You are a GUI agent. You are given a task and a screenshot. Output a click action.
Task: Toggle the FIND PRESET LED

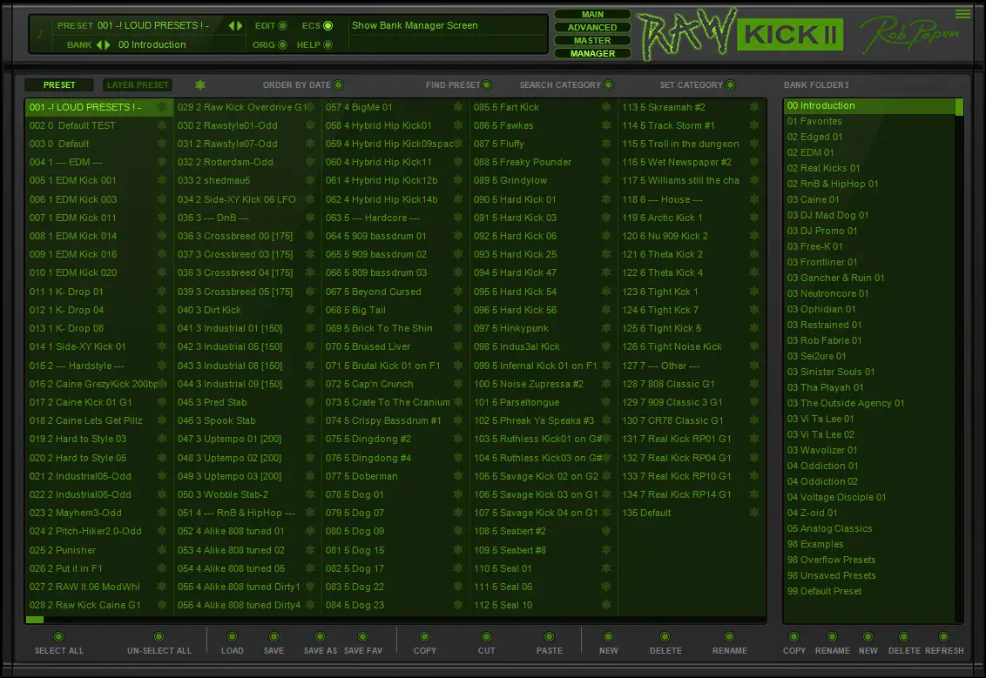[x=487, y=84]
